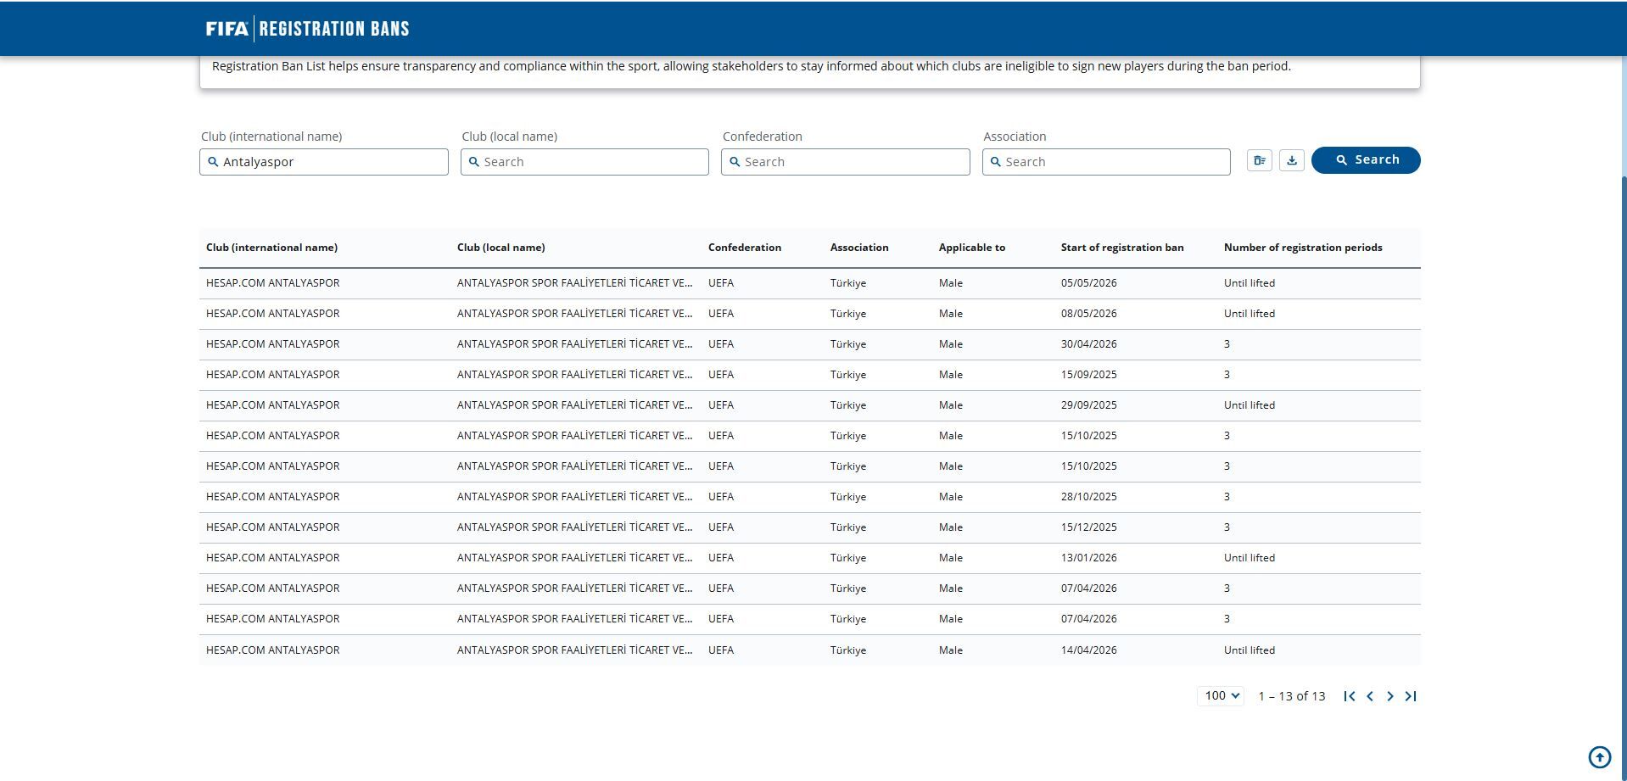Viewport: 1627px width, 781px height.
Task: Click the blue Search button
Action: pos(1366,160)
